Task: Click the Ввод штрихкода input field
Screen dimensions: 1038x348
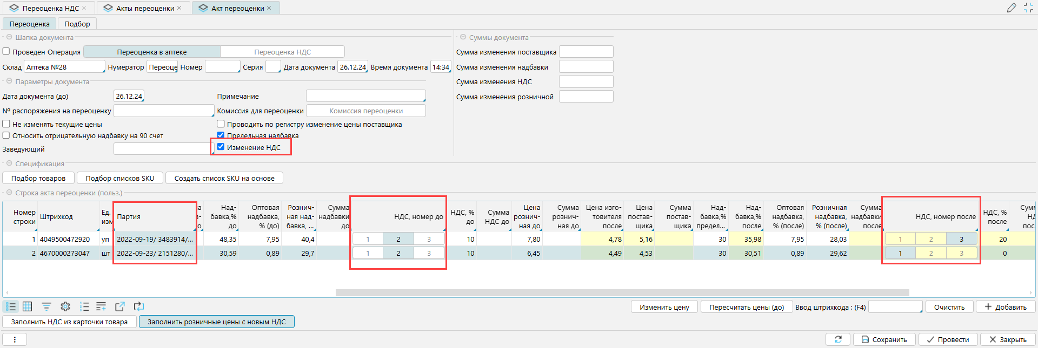Action: click(x=895, y=307)
